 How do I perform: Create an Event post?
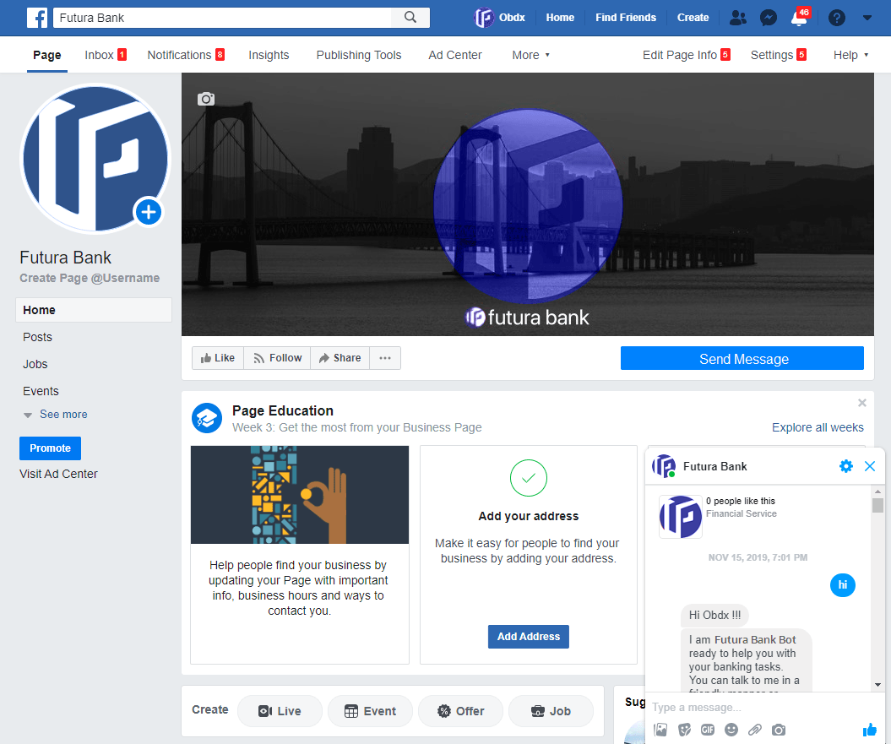(370, 711)
